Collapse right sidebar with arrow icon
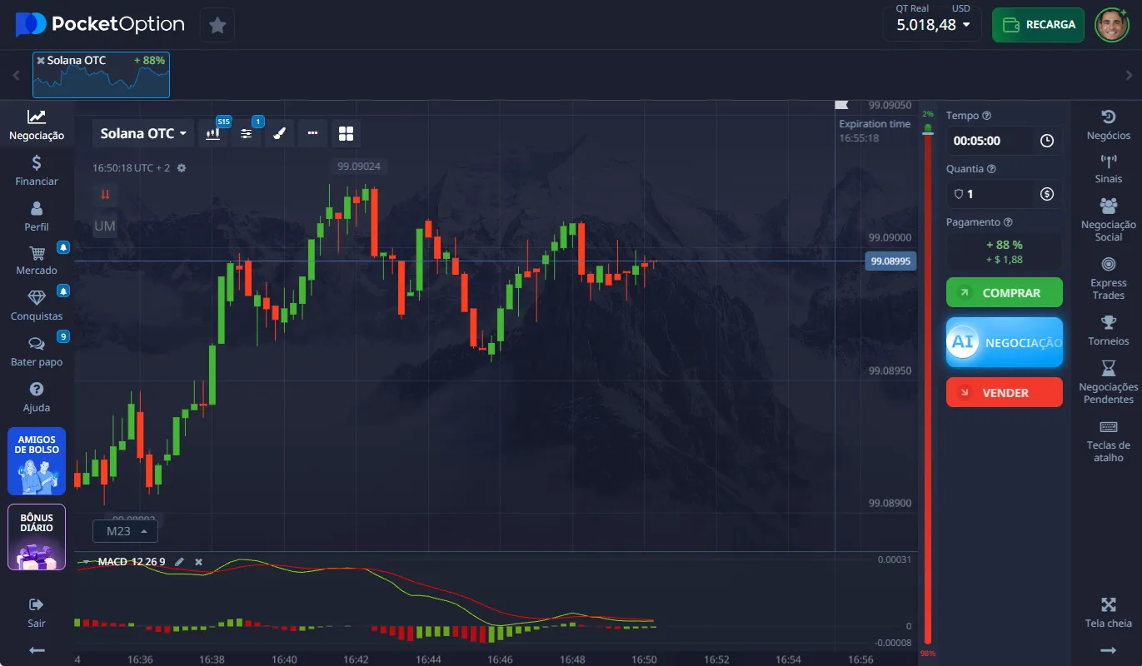The width and height of the screenshot is (1142, 666). [1108, 649]
